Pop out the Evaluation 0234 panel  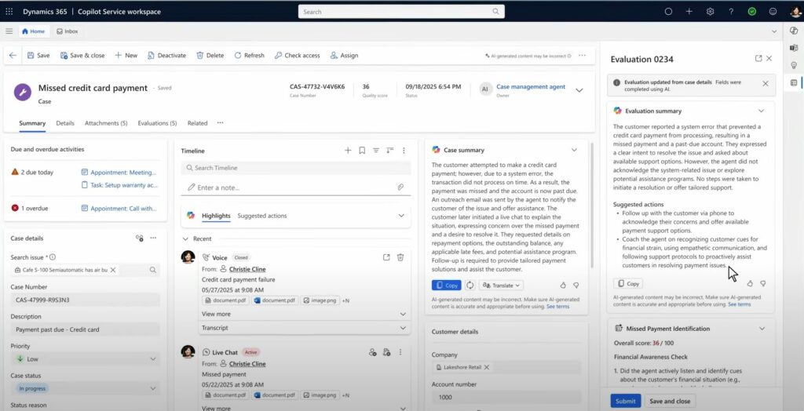(758, 59)
